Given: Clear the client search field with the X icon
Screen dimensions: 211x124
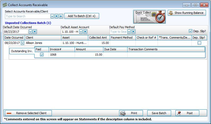Looking at the screenshot, I should (x=56, y=16).
